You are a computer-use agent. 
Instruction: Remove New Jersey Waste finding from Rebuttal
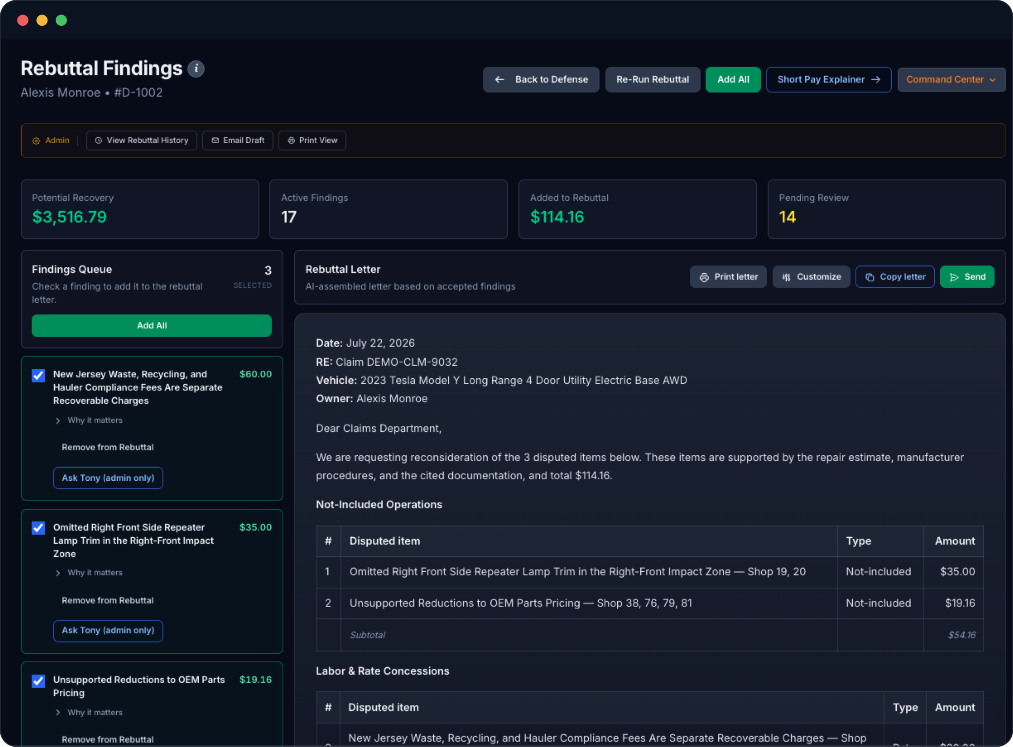click(x=108, y=447)
